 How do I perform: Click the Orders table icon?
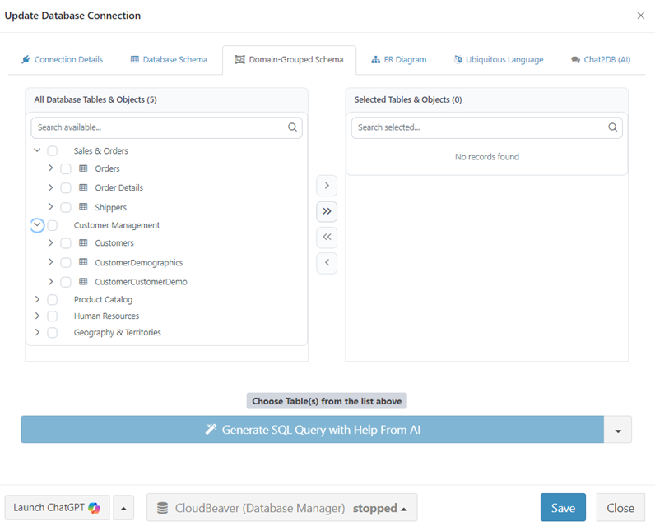pyautogui.click(x=83, y=168)
